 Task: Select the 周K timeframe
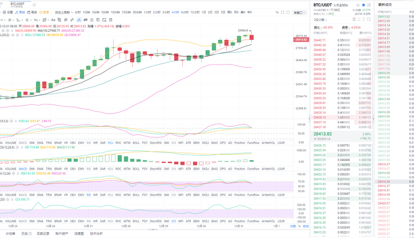click(230, 12)
